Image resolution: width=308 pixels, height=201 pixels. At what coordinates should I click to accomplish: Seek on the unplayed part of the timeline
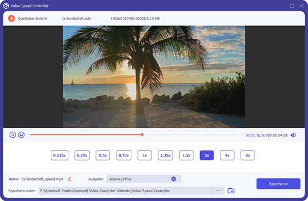[194, 135]
